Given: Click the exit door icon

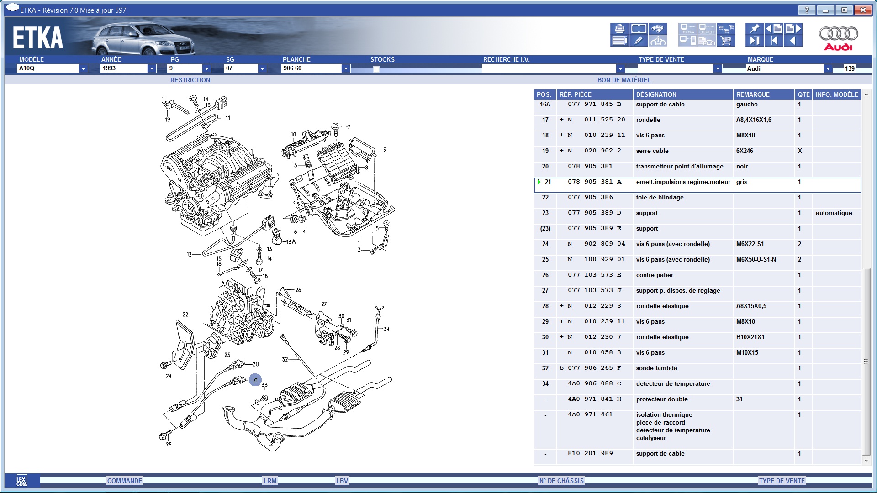Looking at the screenshot, I should tap(755, 41).
